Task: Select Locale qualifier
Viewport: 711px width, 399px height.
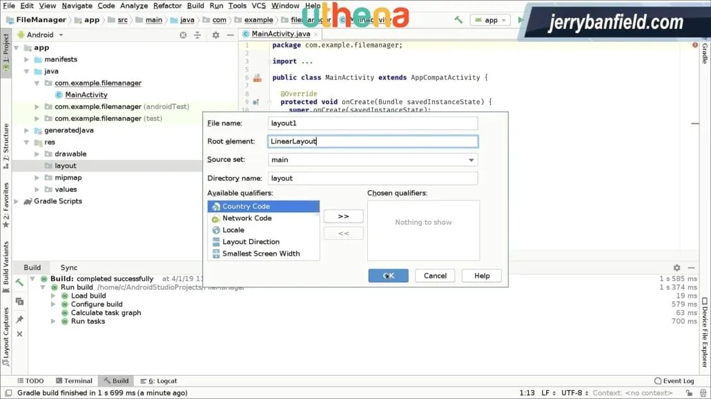Action: [x=264, y=229]
